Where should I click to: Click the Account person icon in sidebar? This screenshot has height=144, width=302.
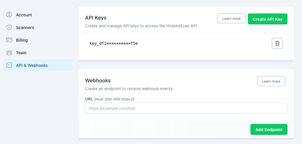(9, 15)
